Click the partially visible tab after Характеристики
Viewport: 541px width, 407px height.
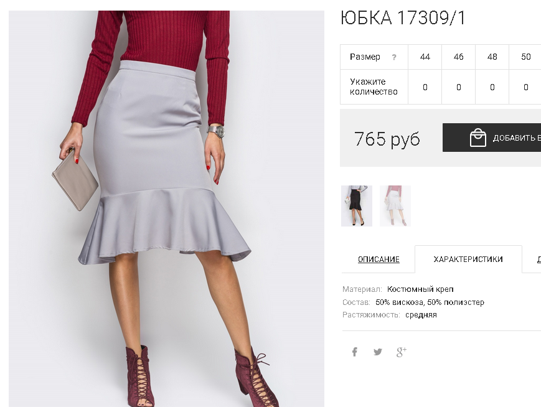pos(532,260)
